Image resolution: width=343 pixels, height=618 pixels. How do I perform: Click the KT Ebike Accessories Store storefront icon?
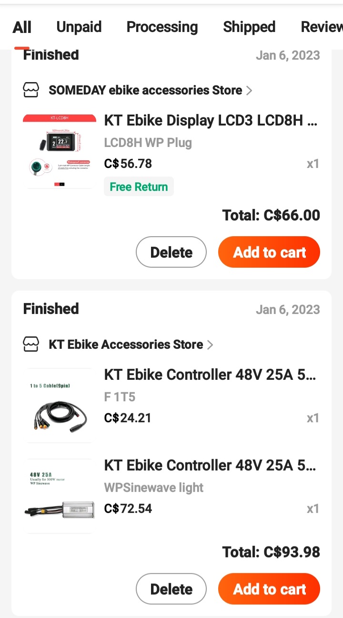31,344
